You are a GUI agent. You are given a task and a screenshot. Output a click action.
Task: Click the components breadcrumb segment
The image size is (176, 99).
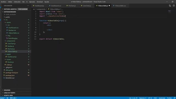coord(41,9)
